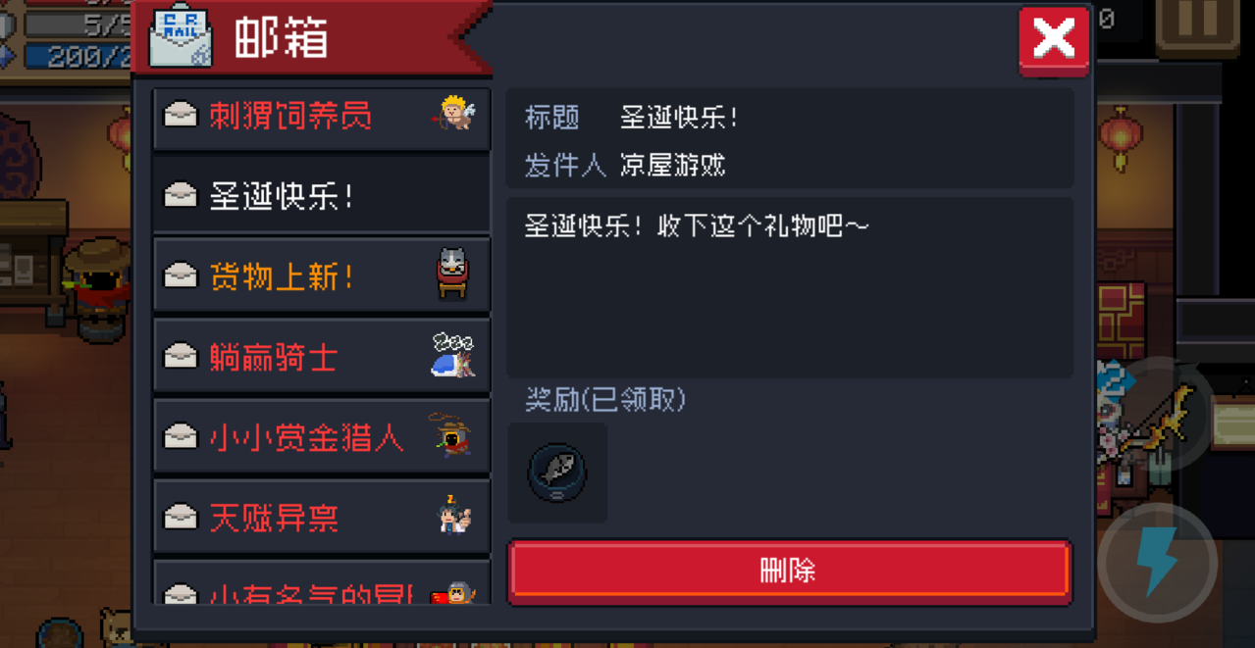Open the 货物上新! mail entry
This screenshot has width=1255, height=648.
coord(322,275)
